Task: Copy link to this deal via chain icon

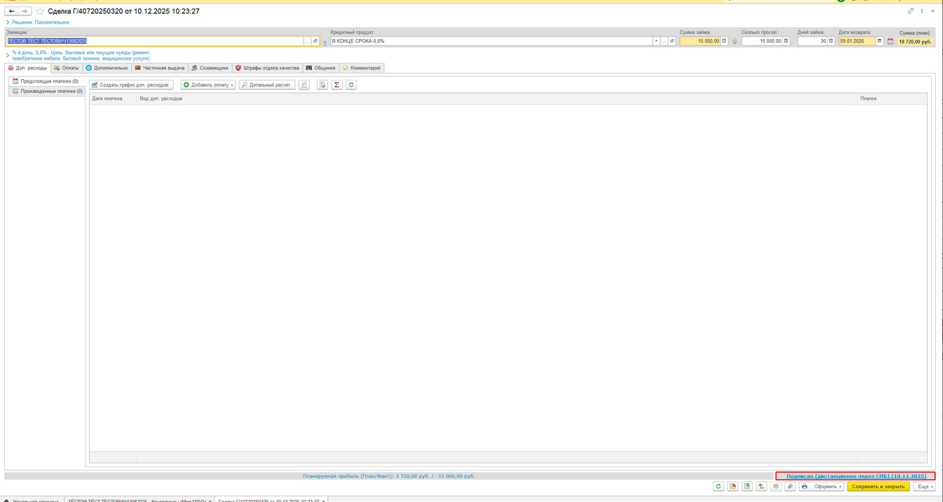Action: click(911, 11)
